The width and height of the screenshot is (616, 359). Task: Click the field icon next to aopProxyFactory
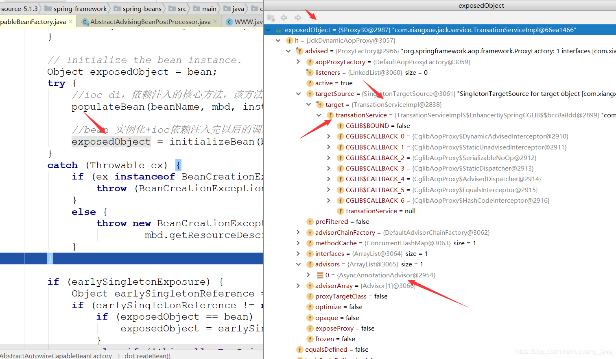[x=310, y=62]
